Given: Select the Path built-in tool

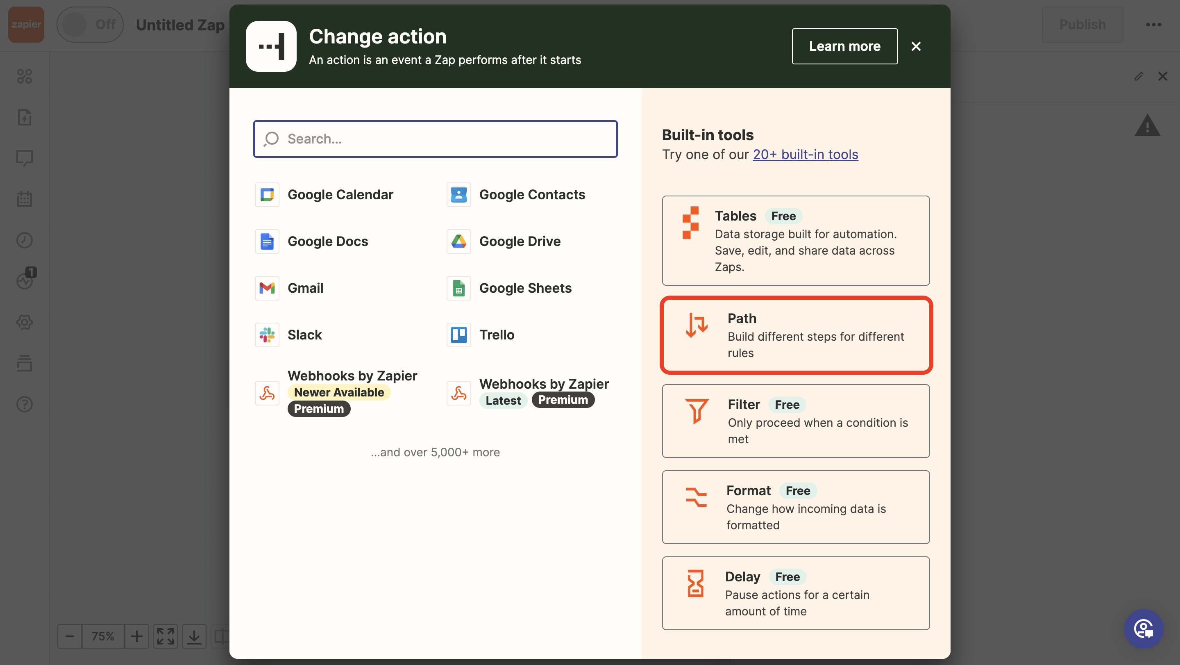Looking at the screenshot, I should [x=796, y=335].
